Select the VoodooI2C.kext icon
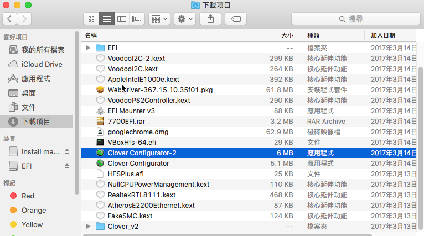Viewport: 424px width, 236px height. tap(100, 69)
